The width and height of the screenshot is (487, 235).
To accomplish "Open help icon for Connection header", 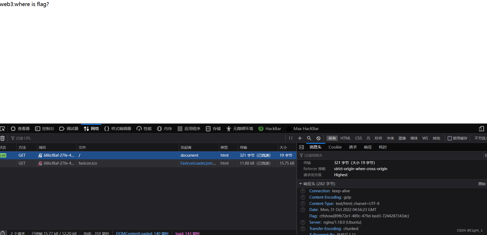I will tap(303, 191).
